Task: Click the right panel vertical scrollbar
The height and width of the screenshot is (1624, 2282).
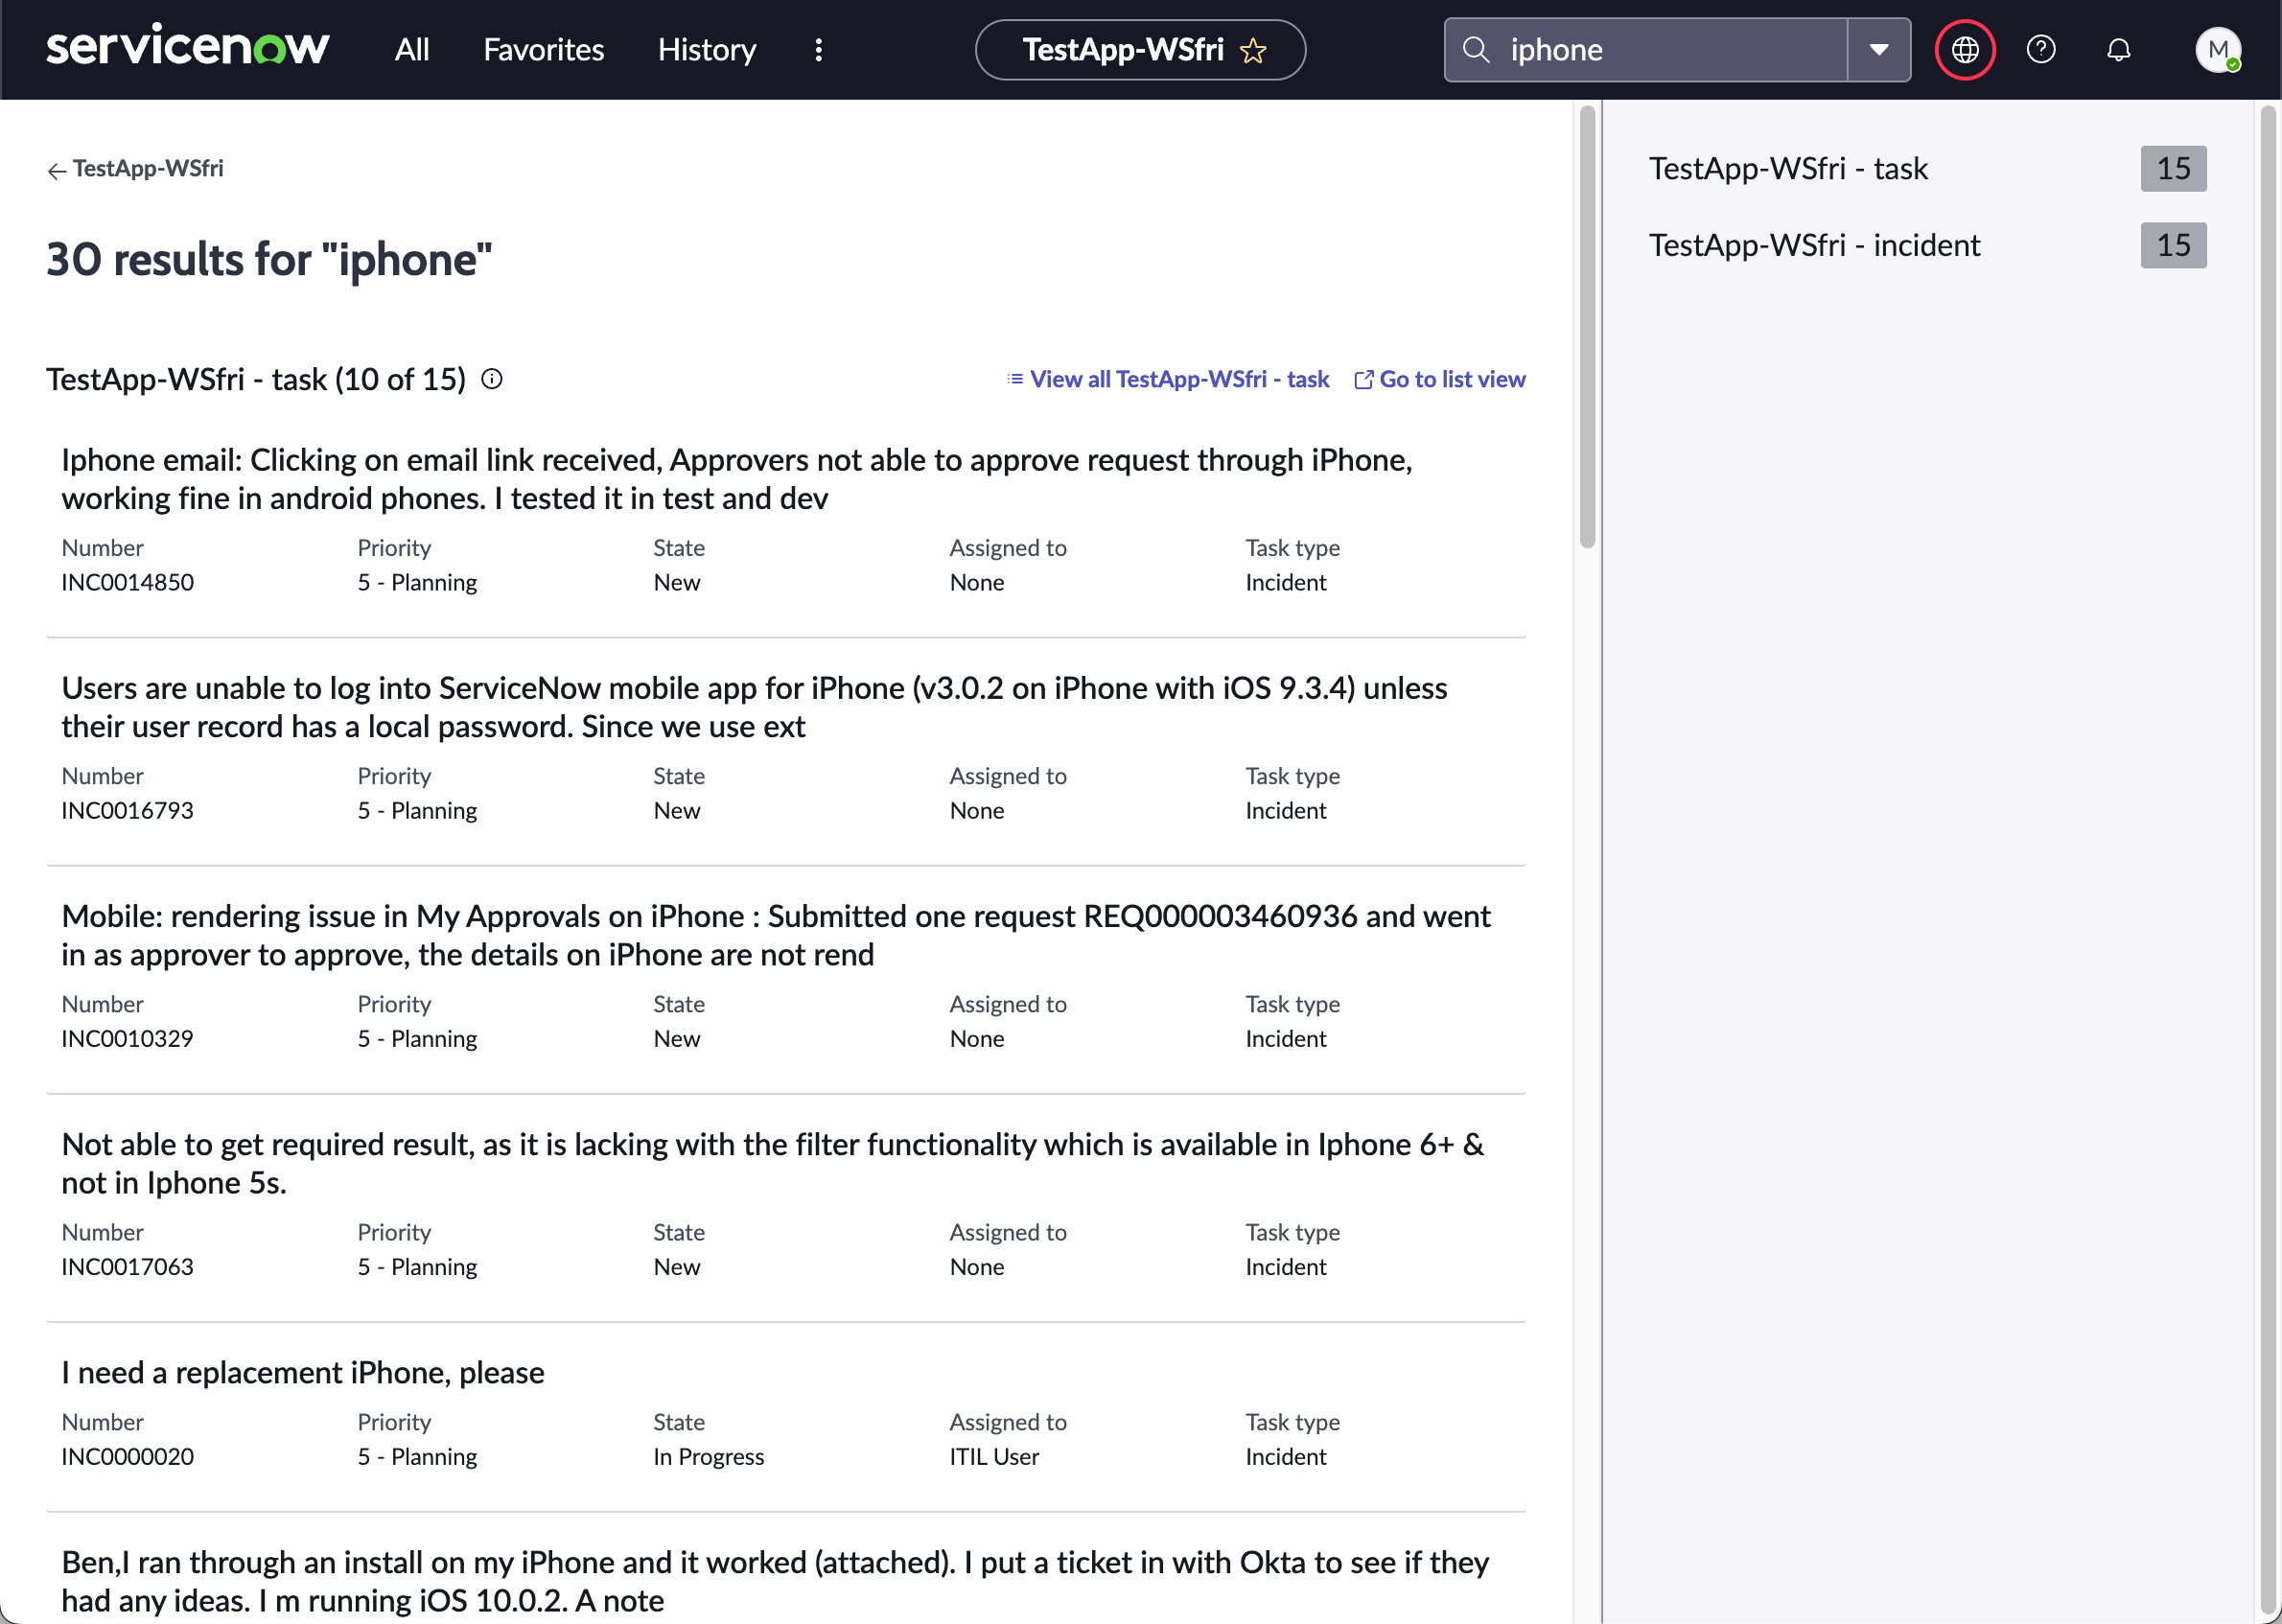Action: 2269,860
